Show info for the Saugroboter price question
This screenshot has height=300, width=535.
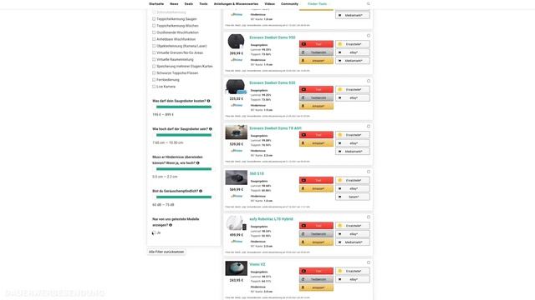208,101
